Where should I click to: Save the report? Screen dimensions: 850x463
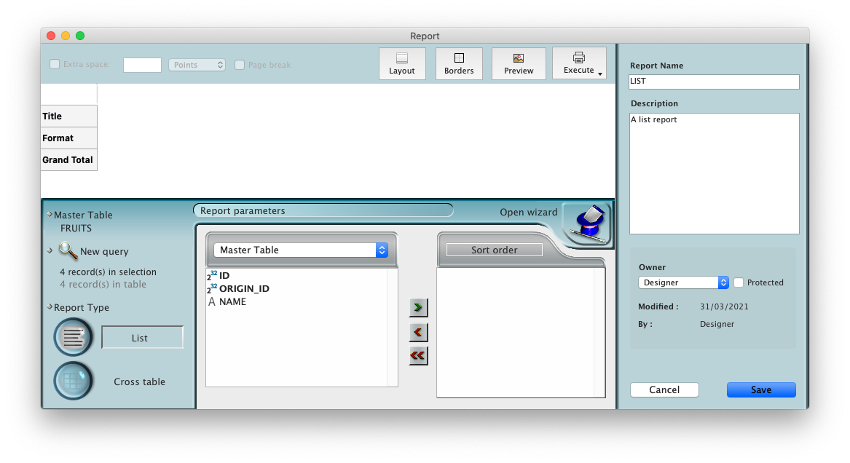pos(761,389)
